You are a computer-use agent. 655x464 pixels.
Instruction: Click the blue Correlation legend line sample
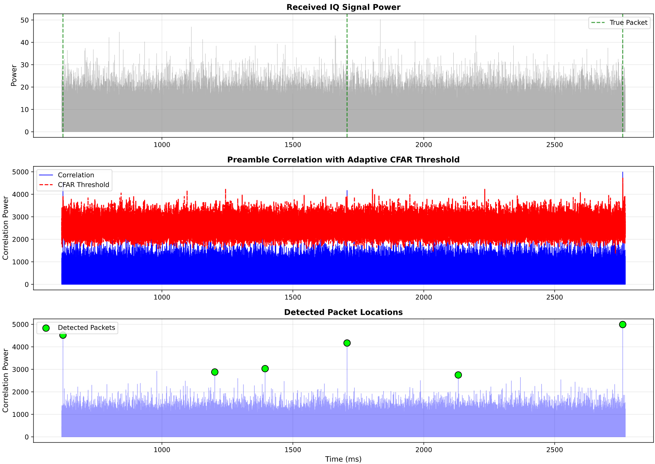(x=46, y=175)
